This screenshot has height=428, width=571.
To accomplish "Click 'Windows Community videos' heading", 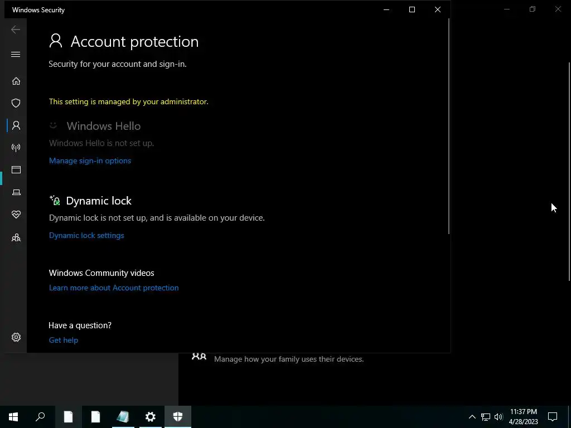I will (101, 273).
